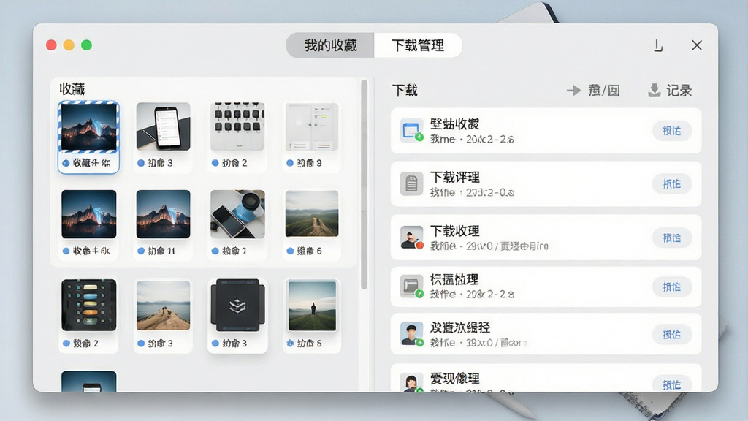This screenshot has height=421, width=748.
Task: Click the 收藏 panel heading
Action: 72,89
